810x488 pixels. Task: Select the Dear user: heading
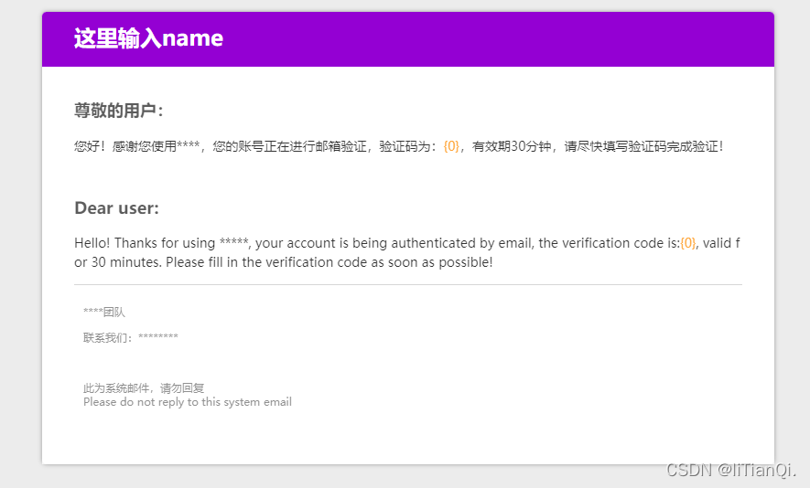pos(117,207)
